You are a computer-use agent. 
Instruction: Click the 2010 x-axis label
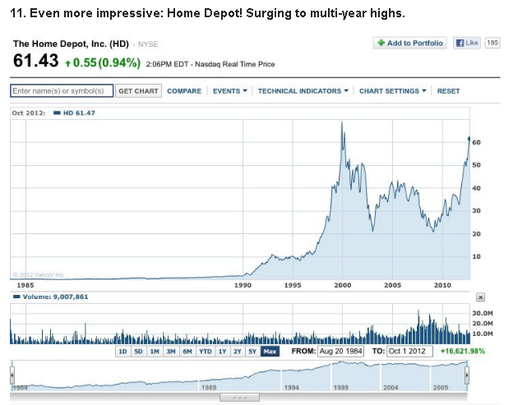[x=442, y=285]
